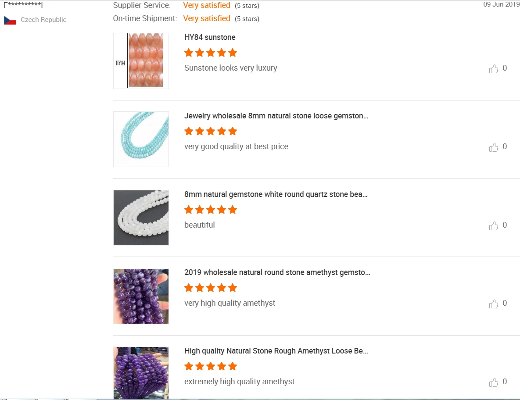This screenshot has width=520, height=400.
Task: Click the On-time Shipment 'Very satisfied' rating
Action: (207, 18)
